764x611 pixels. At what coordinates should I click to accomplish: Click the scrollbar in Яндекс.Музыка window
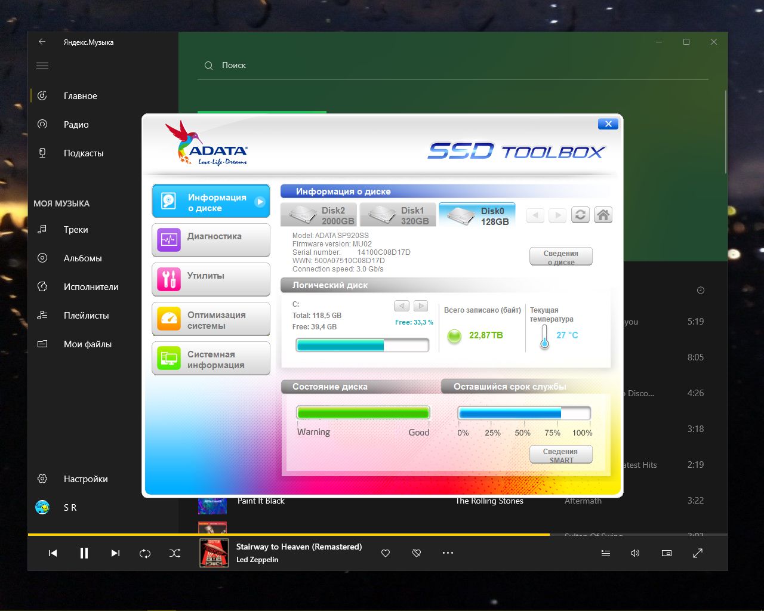(x=726, y=131)
